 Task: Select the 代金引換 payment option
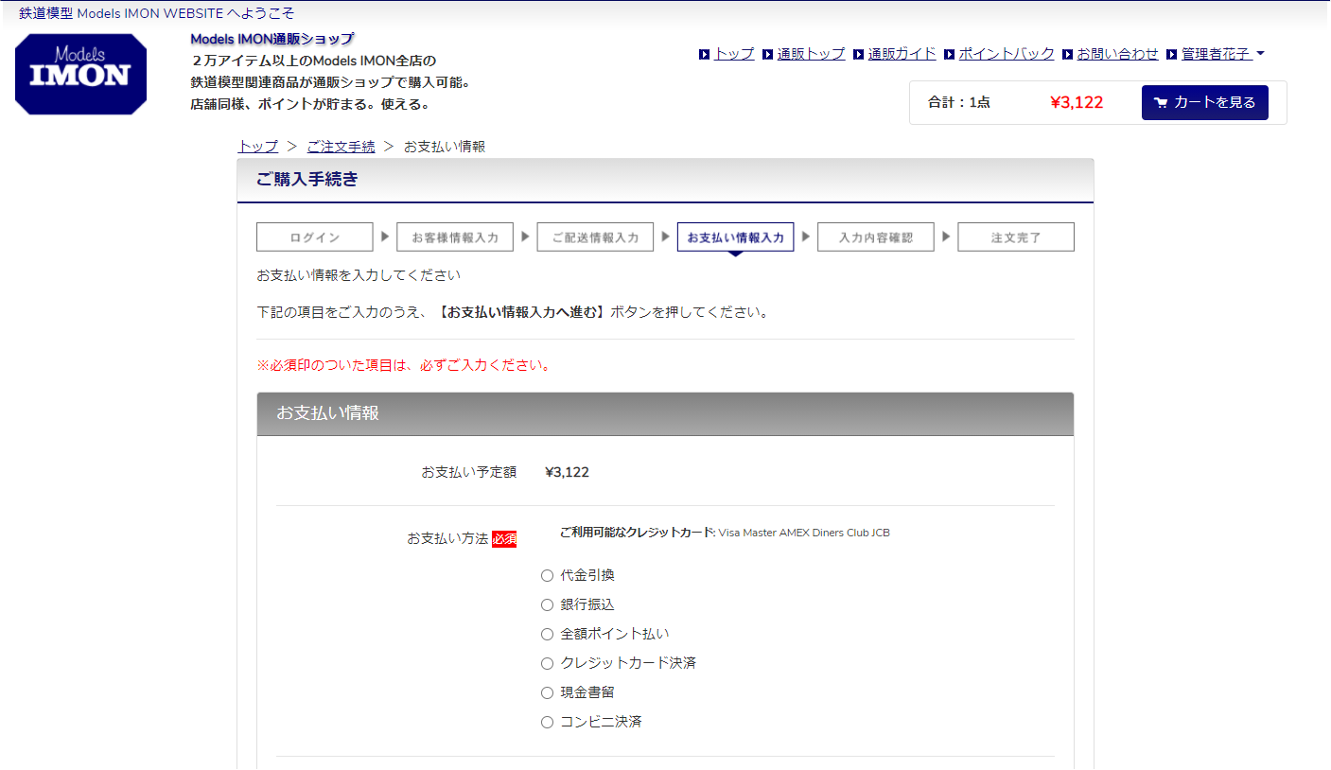547,575
